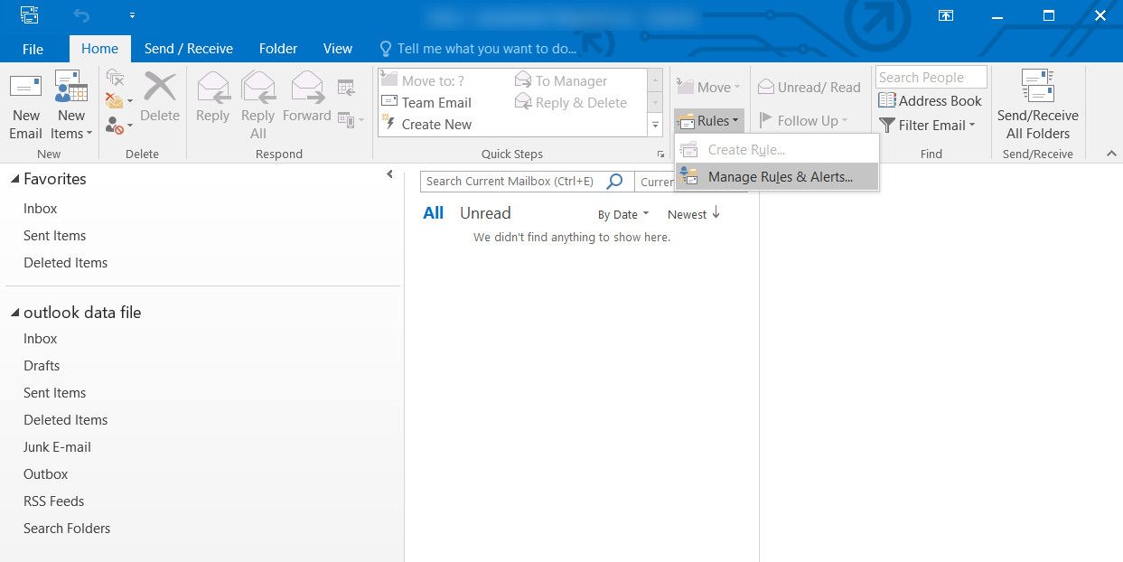1123x562 pixels.
Task: Collapse the ribbon with the chevron
Action: tap(1110, 153)
